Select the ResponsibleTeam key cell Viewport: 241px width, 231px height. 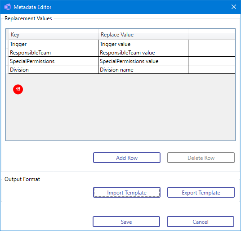(54, 53)
